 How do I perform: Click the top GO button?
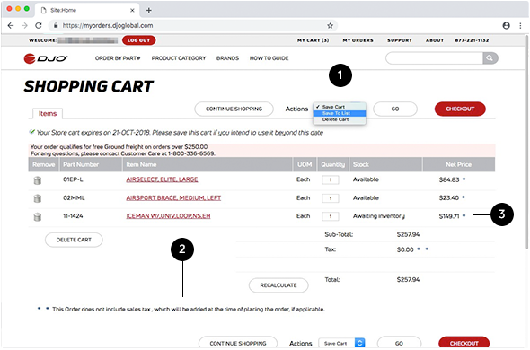[395, 109]
